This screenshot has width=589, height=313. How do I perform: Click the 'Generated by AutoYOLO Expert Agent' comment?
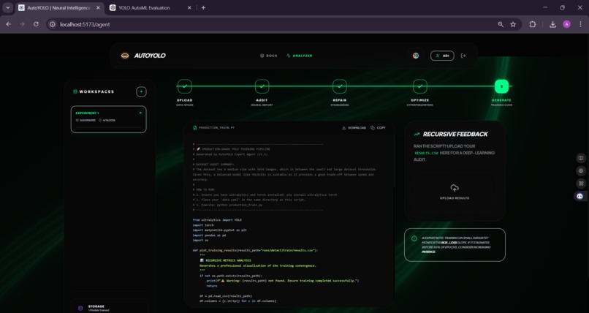coord(232,154)
